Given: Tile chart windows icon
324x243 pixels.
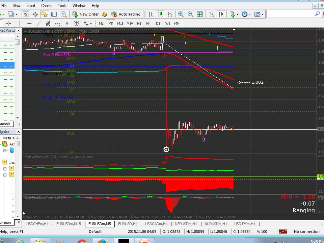Looking at the screenshot, I should (x=200, y=14).
